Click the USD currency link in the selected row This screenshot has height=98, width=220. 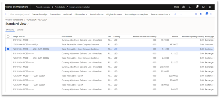point(115,49)
